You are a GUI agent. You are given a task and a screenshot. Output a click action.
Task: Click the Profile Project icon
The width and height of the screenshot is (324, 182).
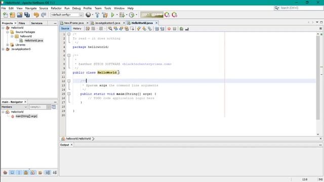(132, 15)
